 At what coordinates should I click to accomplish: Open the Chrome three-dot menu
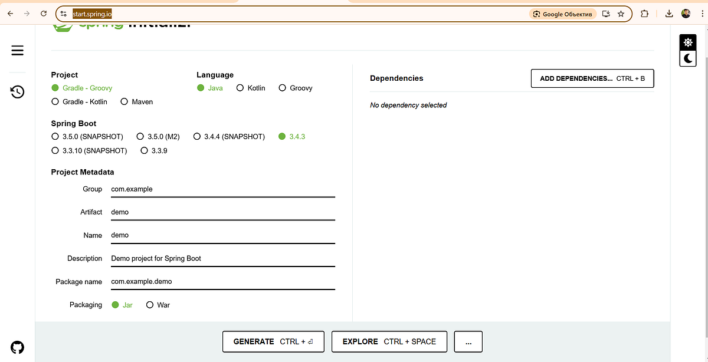pyautogui.click(x=702, y=13)
